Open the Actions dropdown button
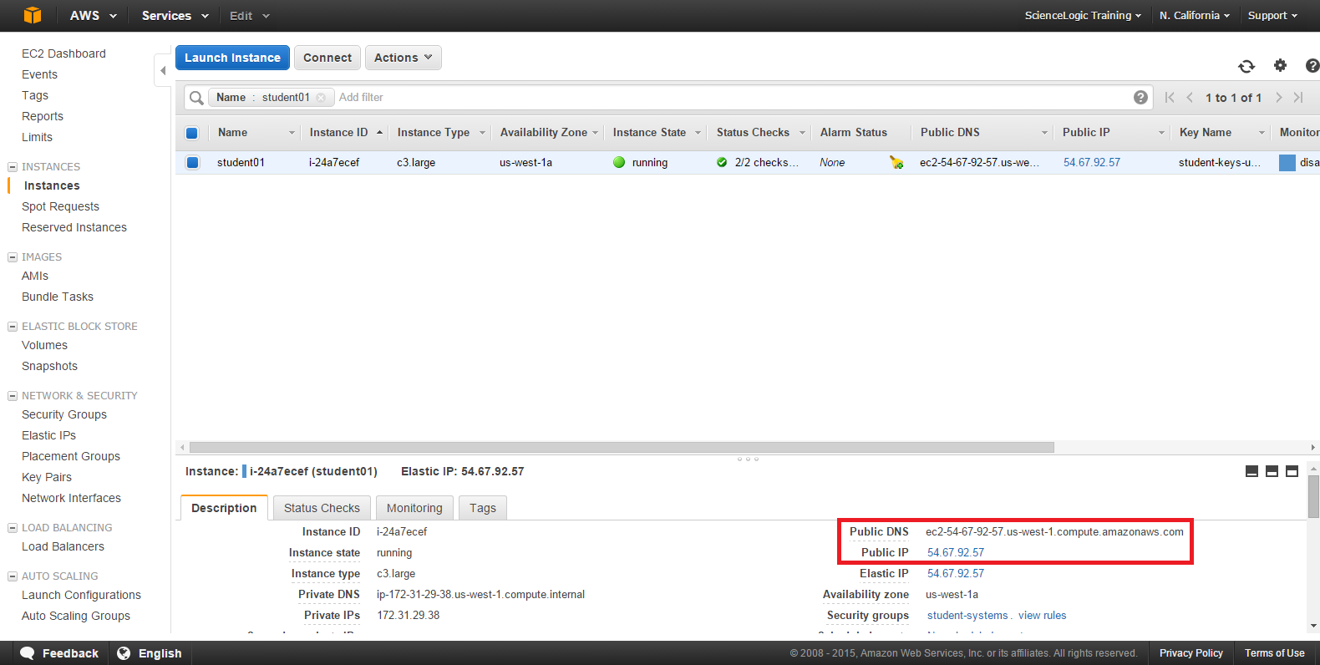This screenshot has width=1320, height=665. pos(404,58)
